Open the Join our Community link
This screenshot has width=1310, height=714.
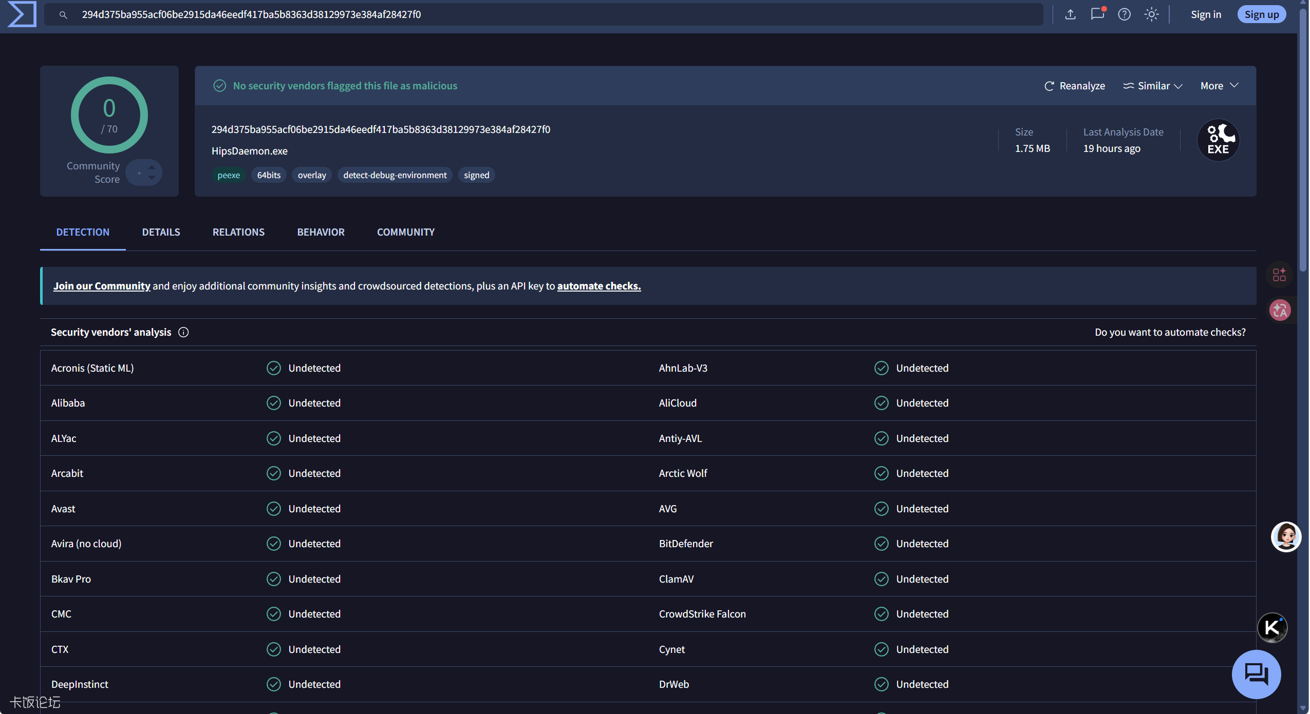(x=102, y=286)
